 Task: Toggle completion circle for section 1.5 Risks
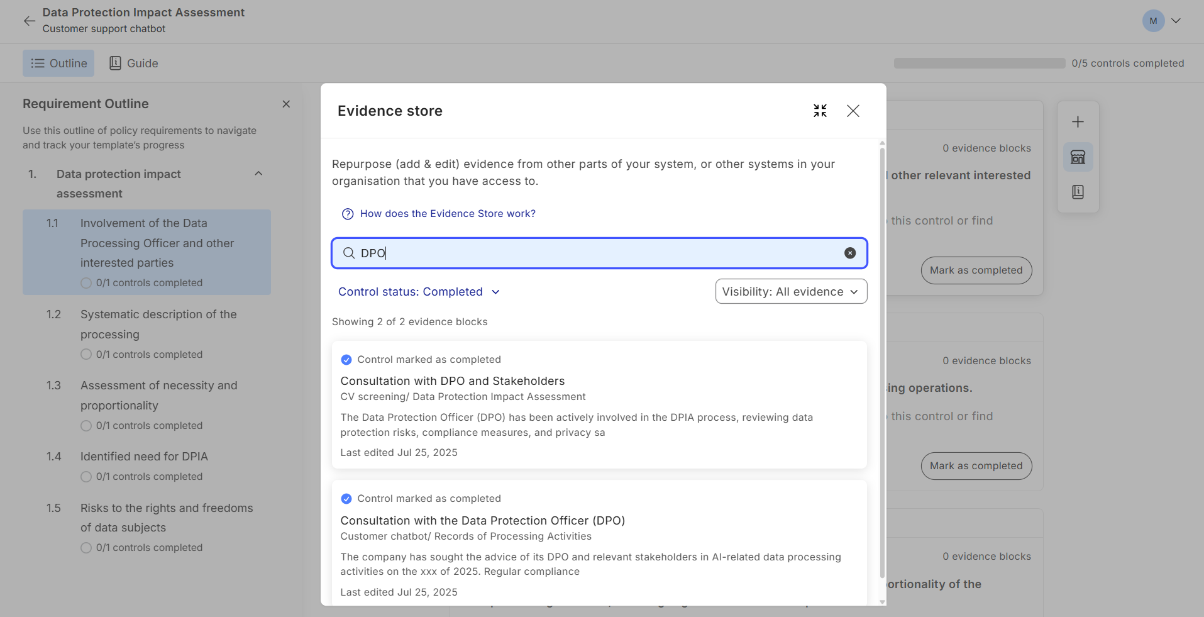coord(86,548)
